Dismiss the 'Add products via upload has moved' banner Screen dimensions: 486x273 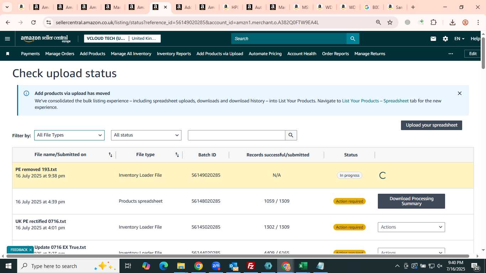(460, 93)
